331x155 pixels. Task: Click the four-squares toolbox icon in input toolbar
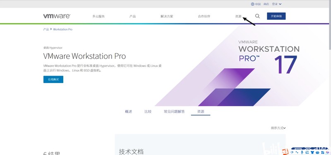tap(323, 153)
